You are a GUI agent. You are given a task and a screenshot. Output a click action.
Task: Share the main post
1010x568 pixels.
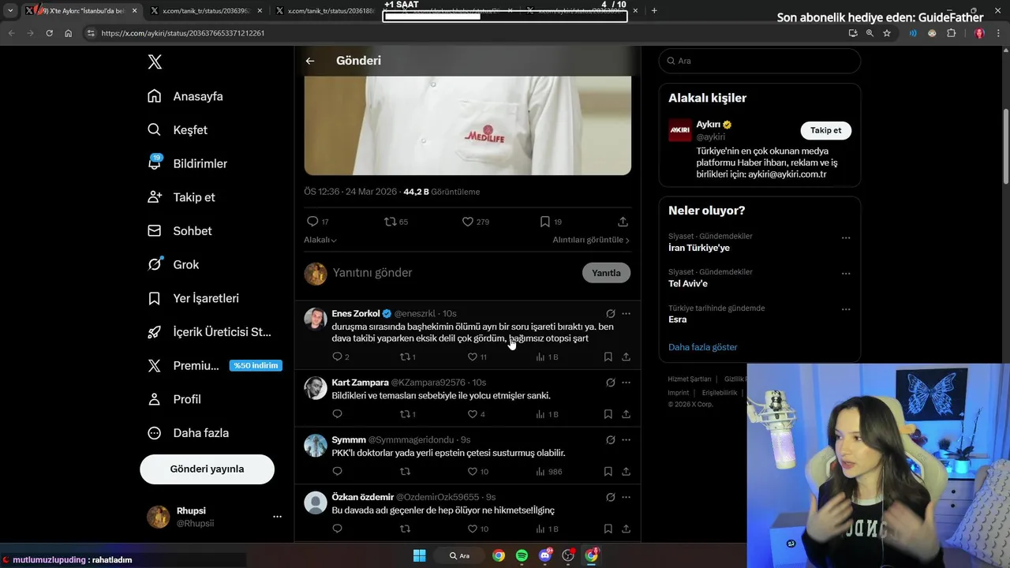[x=623, y=222]
